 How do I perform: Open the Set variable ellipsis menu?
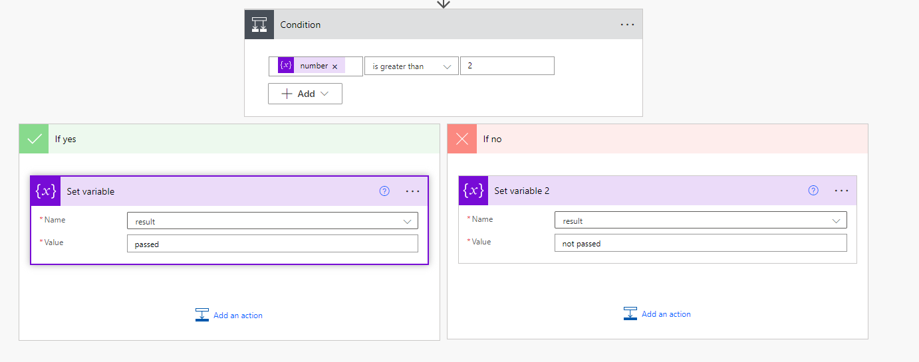412,191
